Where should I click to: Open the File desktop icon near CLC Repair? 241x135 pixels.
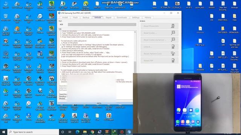click(x=97, y=117)
